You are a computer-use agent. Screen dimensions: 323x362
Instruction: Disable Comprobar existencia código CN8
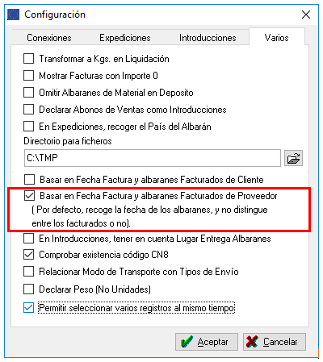coord(29,255)
